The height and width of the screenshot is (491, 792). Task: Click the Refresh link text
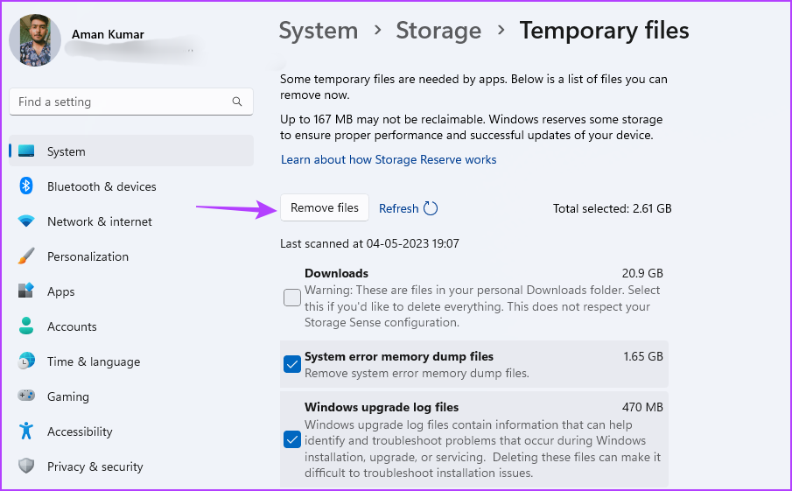coord(398,208)
